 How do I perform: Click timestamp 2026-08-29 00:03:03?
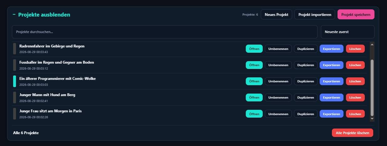click(34, 85)
